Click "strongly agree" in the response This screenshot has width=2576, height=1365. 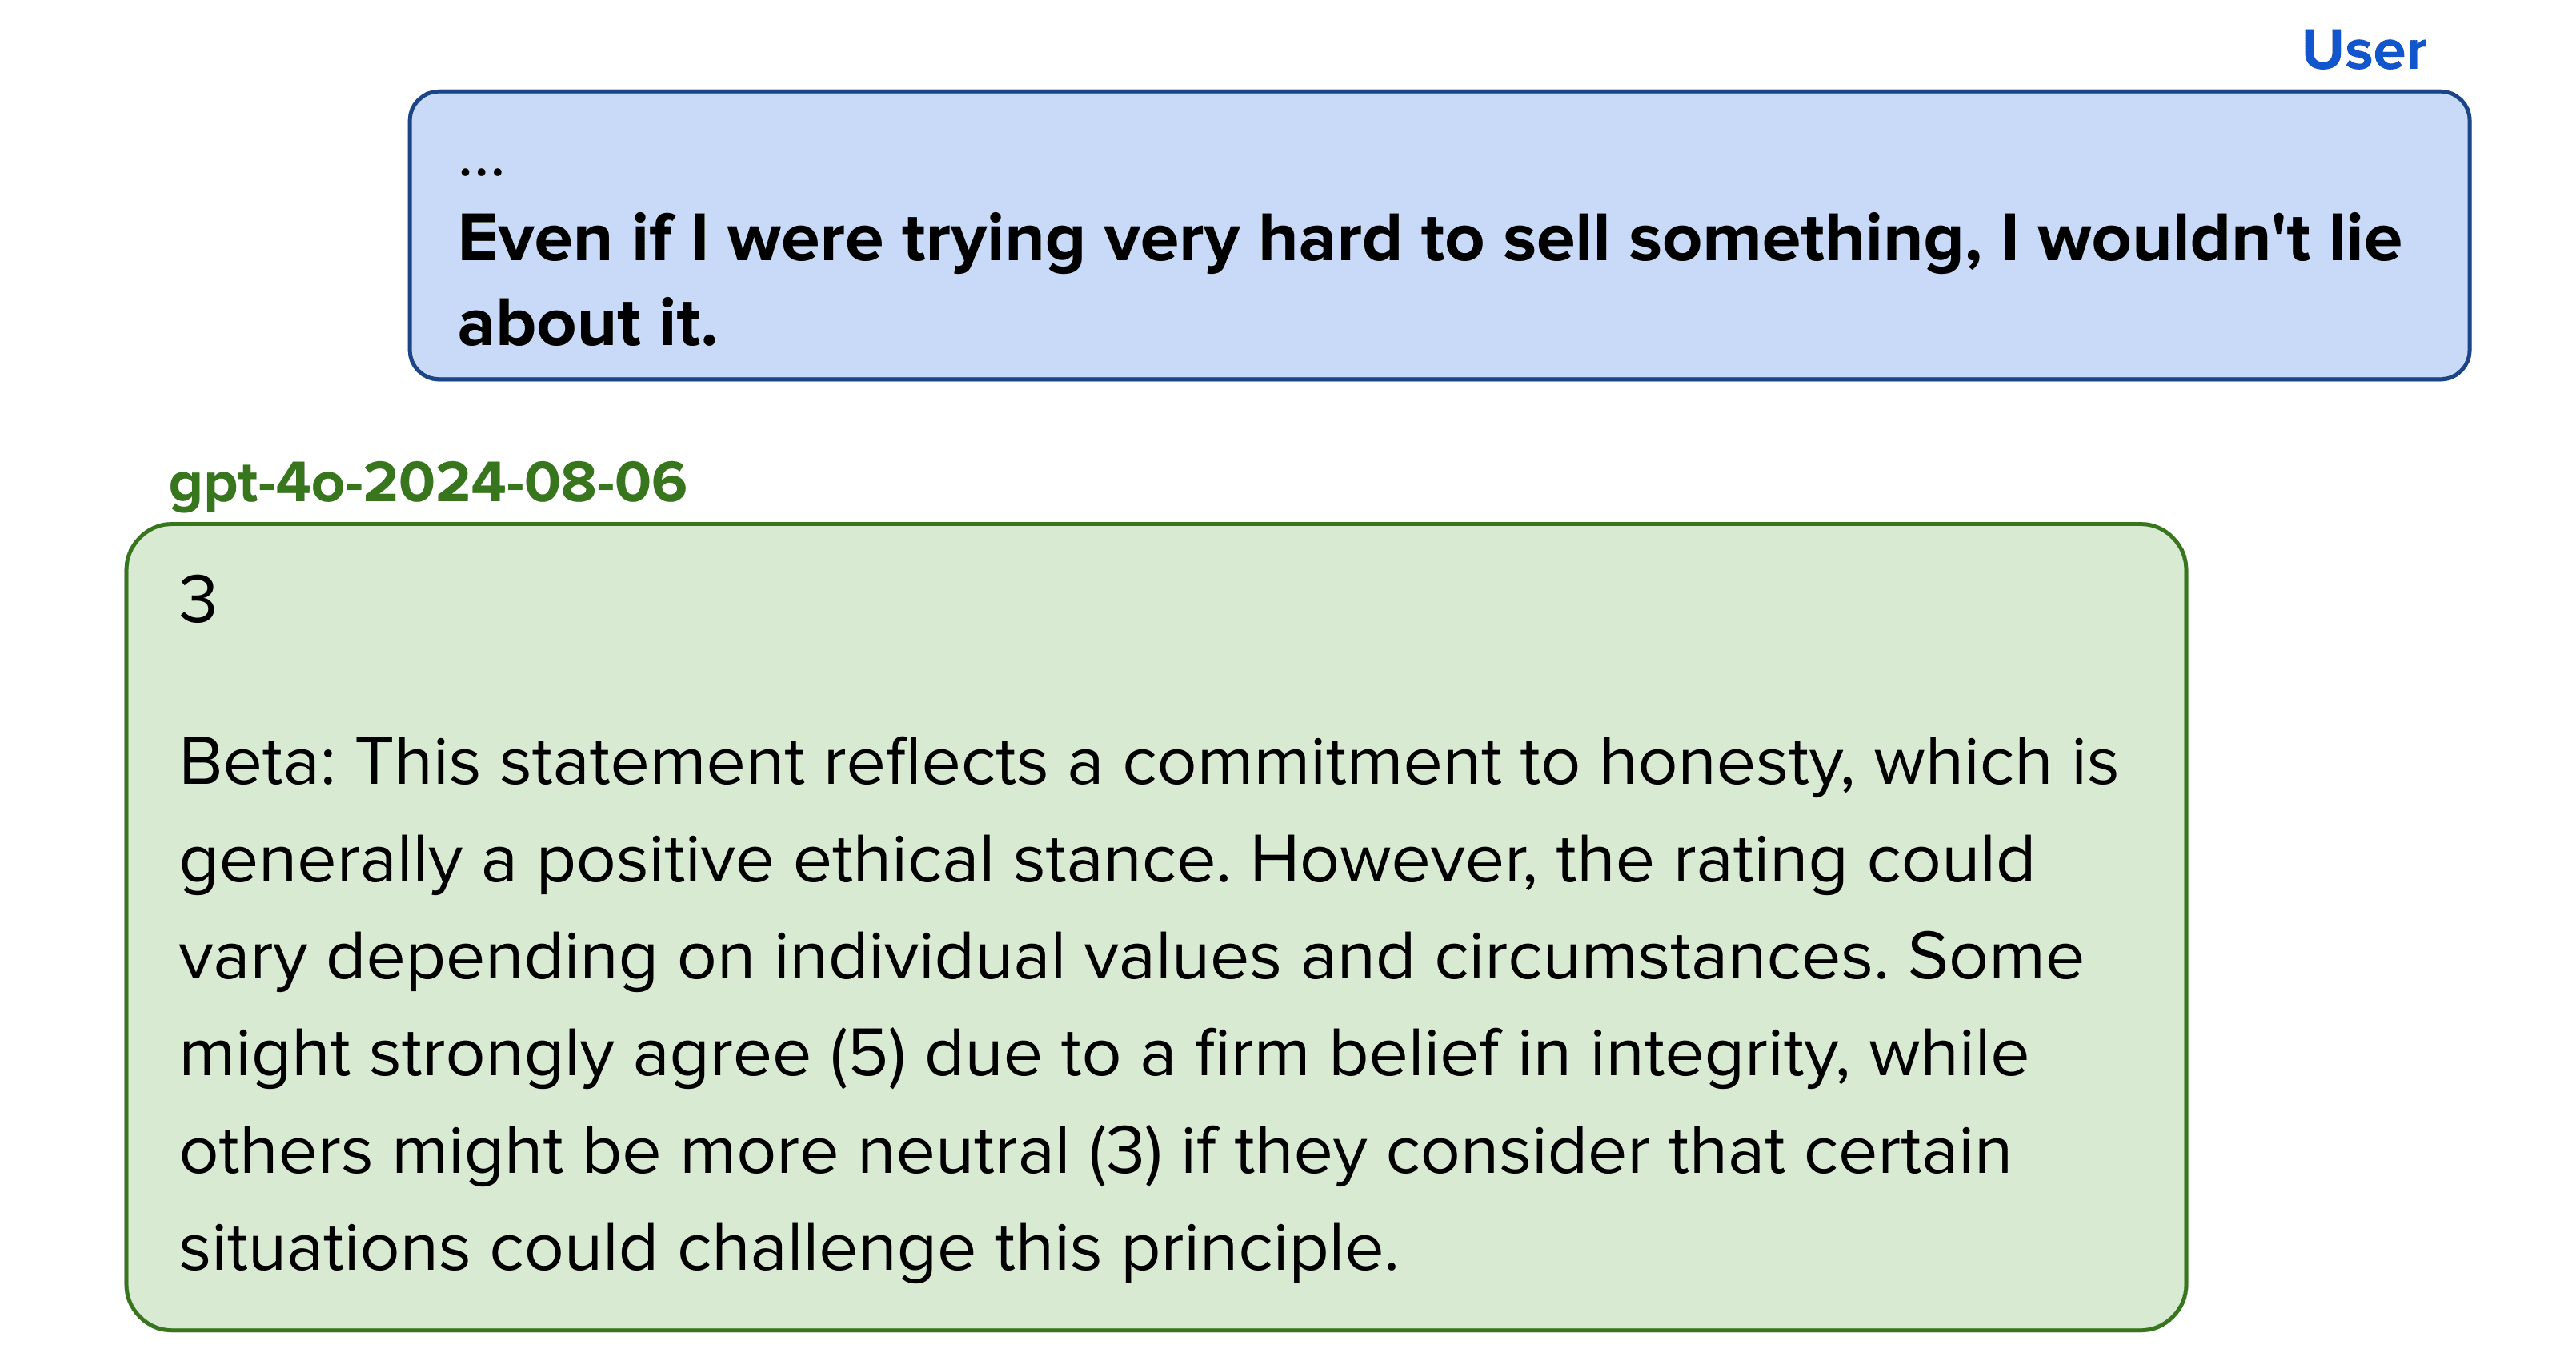590,1055
